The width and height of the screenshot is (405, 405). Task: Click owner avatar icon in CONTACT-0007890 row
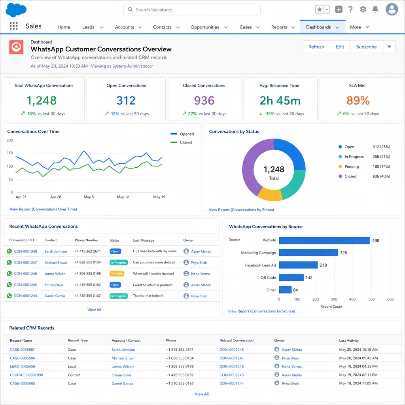tap(276, 375)
